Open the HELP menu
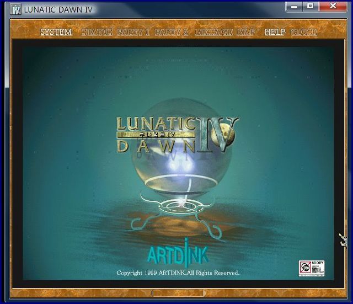353x304 pixels. [x=275, y=32]
